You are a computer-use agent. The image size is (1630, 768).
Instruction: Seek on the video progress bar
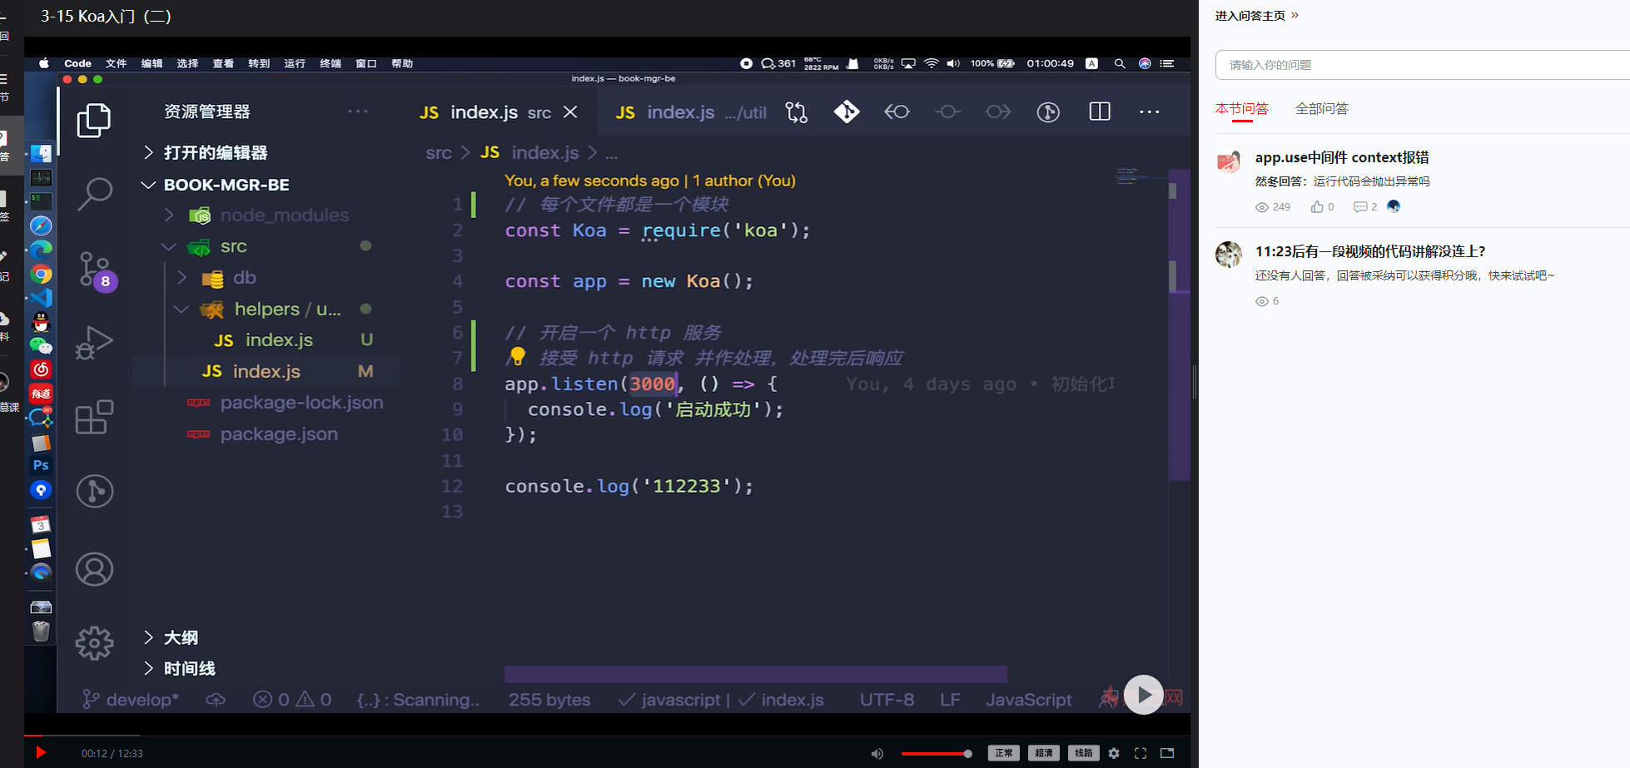(x=607, y=736)
